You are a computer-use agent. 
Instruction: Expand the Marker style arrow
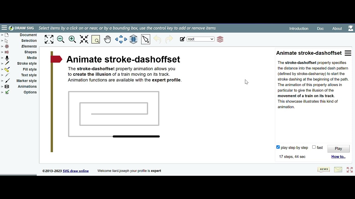tap(2, 81)
